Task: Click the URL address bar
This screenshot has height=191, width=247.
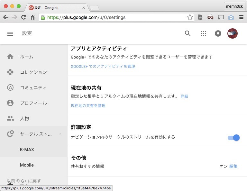Action: pyautogui.click(x=116, y=17)
